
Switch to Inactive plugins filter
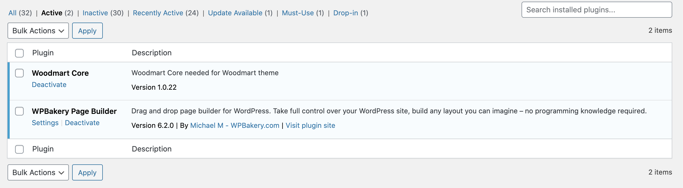point(95,13)
